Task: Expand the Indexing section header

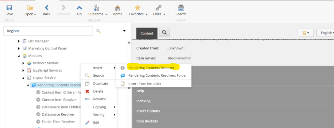Action: click(233, 101)
